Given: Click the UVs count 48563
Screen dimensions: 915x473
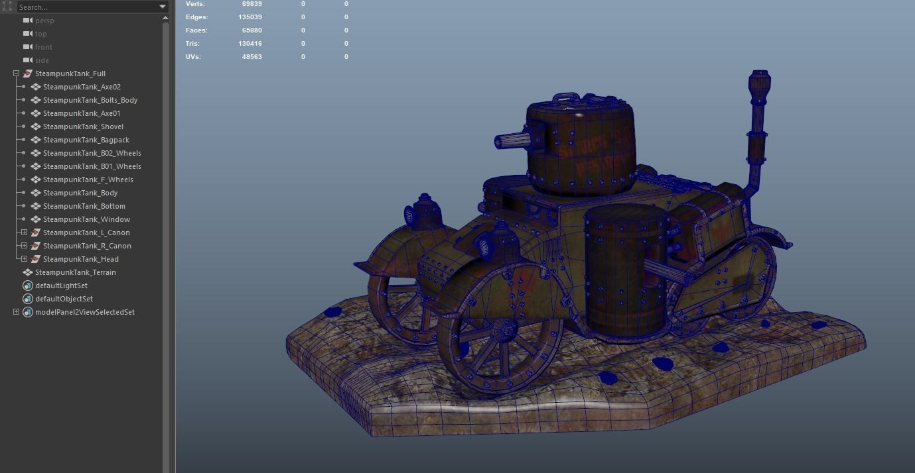Looking at the screenshot, I should click(252, 57).
